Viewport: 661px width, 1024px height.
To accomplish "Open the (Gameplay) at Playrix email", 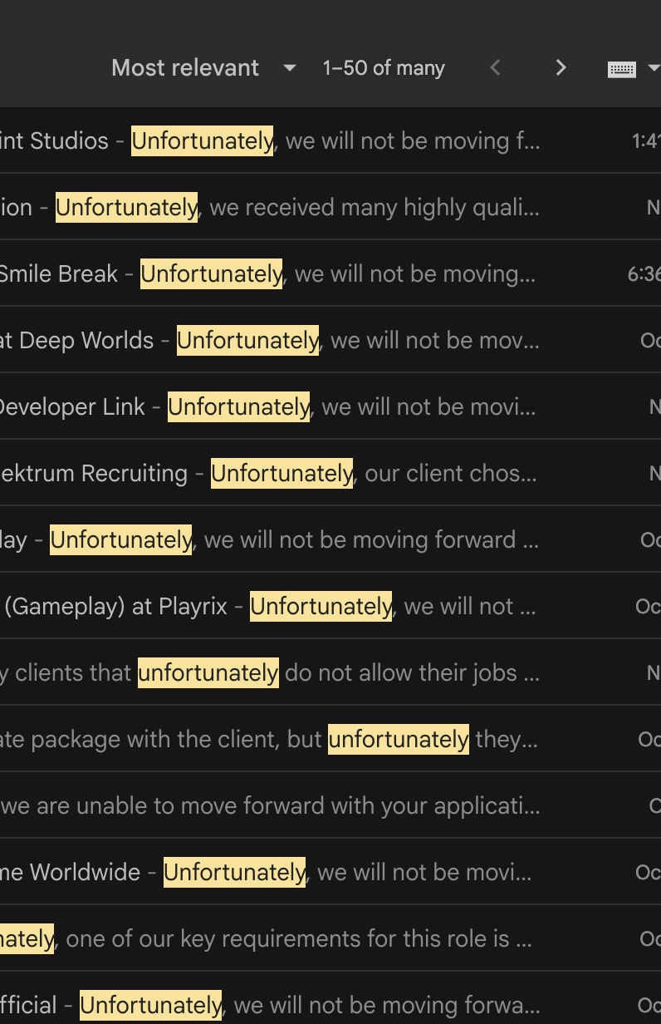I will pos(330,606).
